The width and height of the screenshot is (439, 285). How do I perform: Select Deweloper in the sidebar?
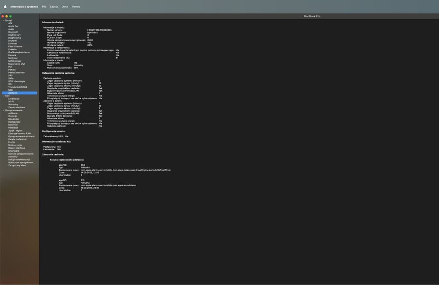click(14, 119)
